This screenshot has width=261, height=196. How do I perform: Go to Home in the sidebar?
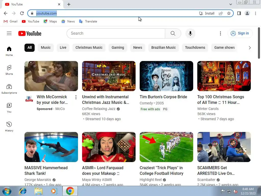(x=9, y=51)
